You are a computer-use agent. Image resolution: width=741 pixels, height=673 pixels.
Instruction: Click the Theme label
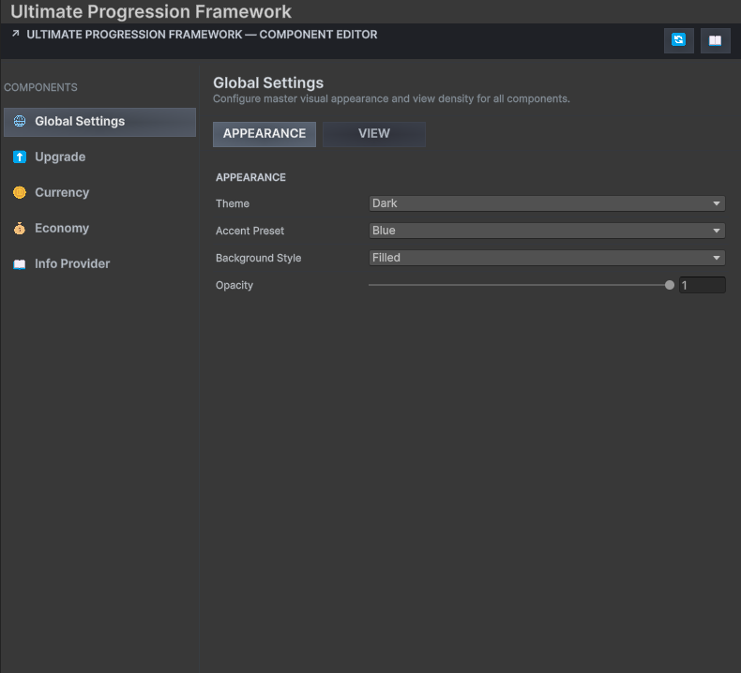(233, 203)
